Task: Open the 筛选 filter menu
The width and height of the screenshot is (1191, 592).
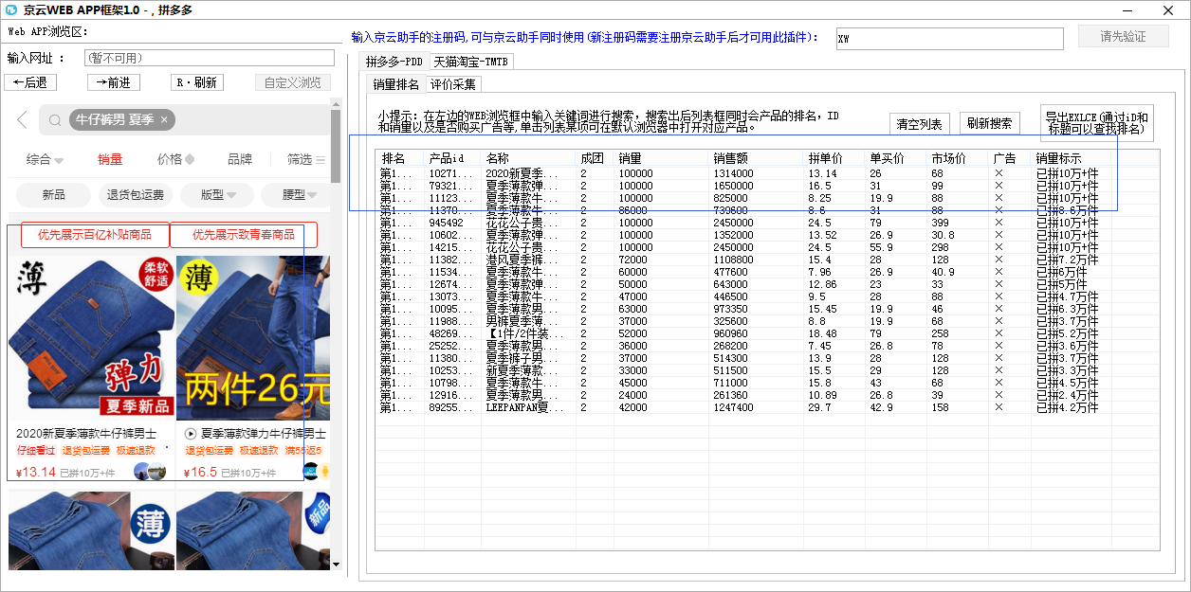Action: pos(306,160)
